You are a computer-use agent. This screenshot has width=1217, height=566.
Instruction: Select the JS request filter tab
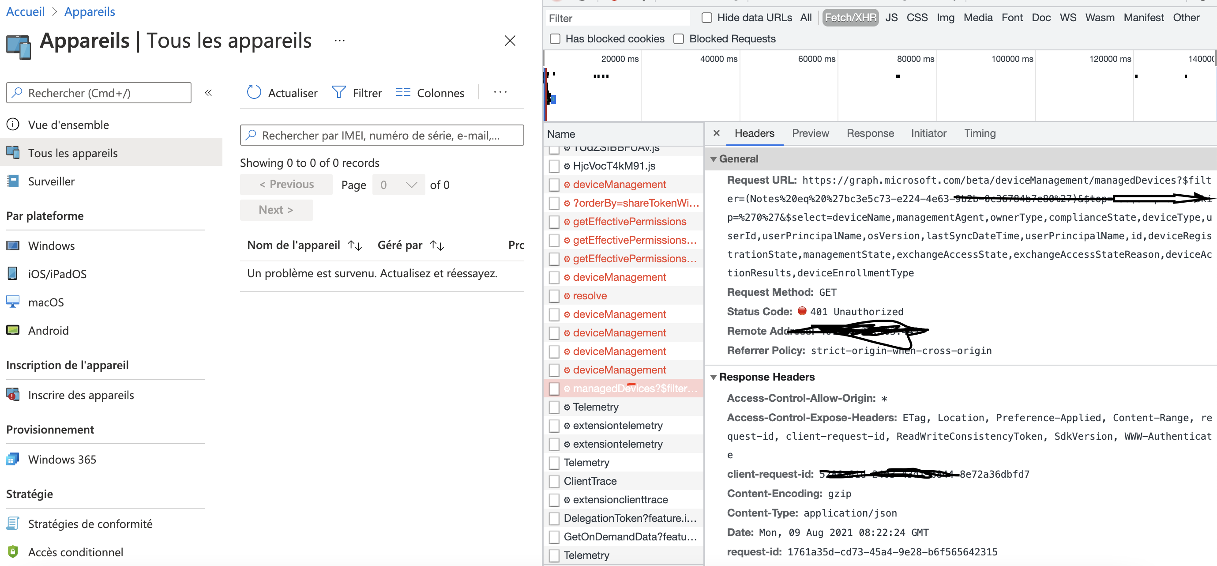pos(892,17)
